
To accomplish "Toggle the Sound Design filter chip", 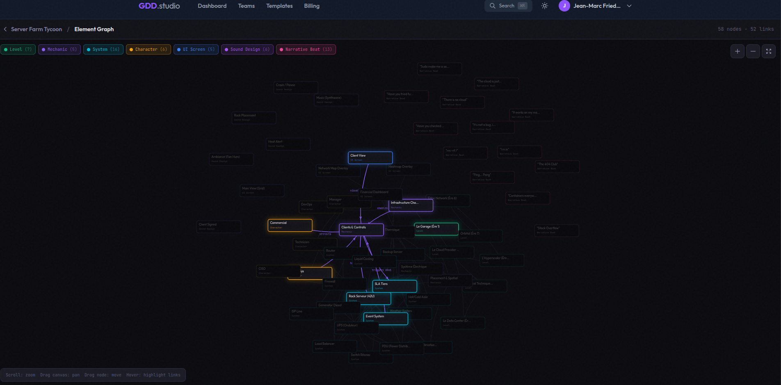I will [247, 49].
